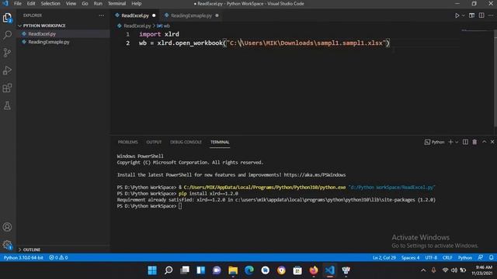The width and height of the screenshot is (497, 279).
Task: Open Microsoft Edge from taskbar
Action: coord(249,270)
